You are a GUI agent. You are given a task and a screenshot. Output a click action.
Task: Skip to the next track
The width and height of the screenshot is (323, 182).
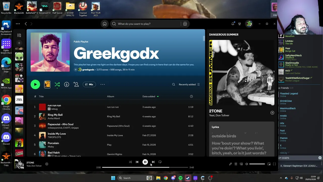(x=153, y=162)
